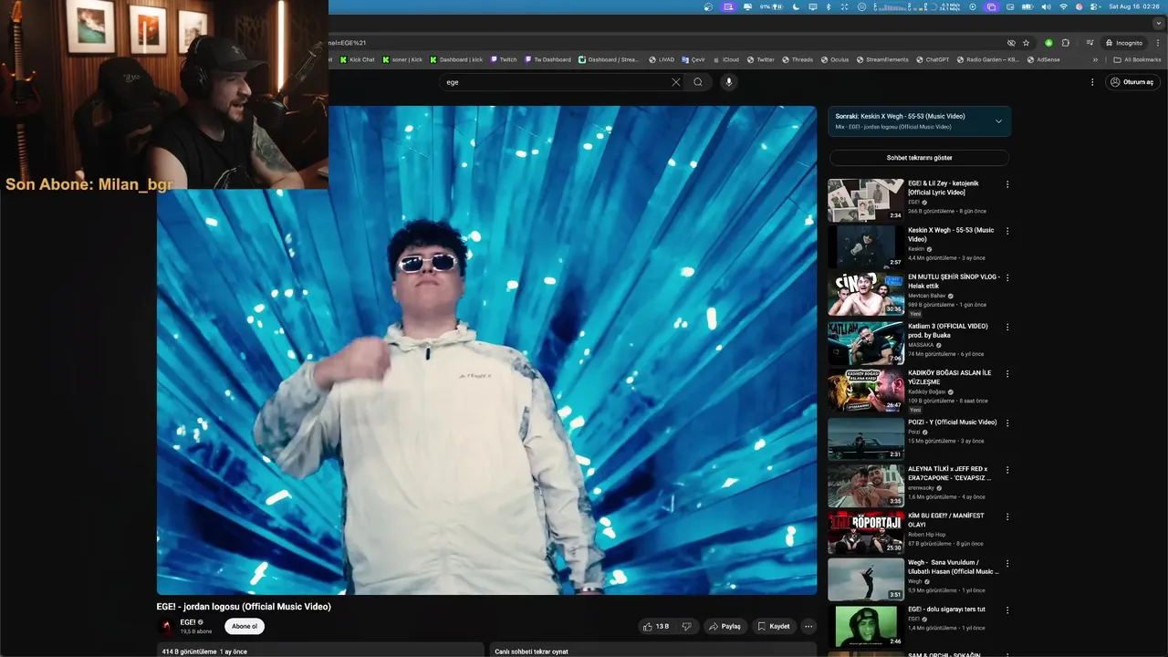Click the address bar URL text

(x=347, y=43)
